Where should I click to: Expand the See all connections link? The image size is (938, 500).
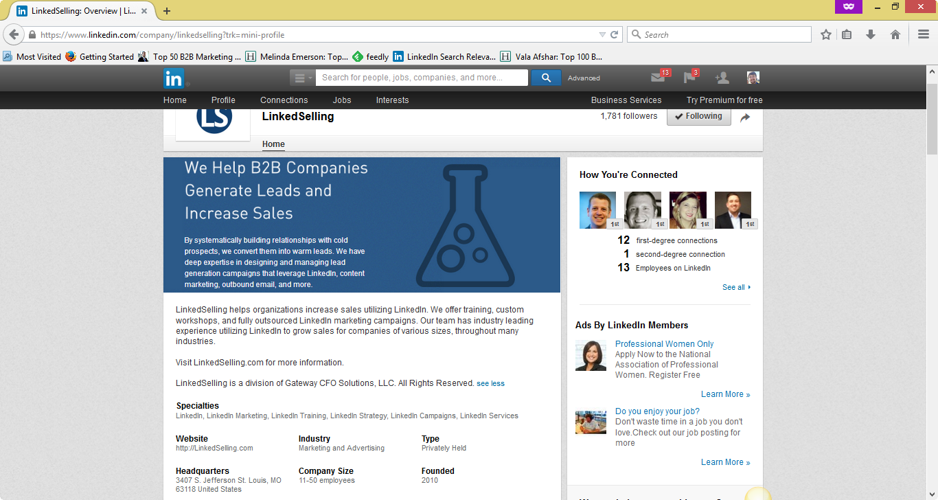coord(736,287)
